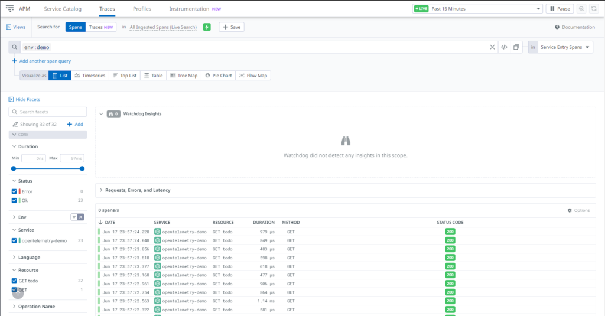Click the Watchdog Insights binoculars badge
Viewport: 605px width, 316px height.
coord(113,114)
